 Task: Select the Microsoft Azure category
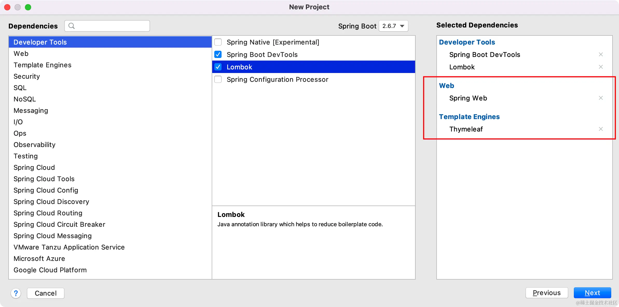pos(110,259)
